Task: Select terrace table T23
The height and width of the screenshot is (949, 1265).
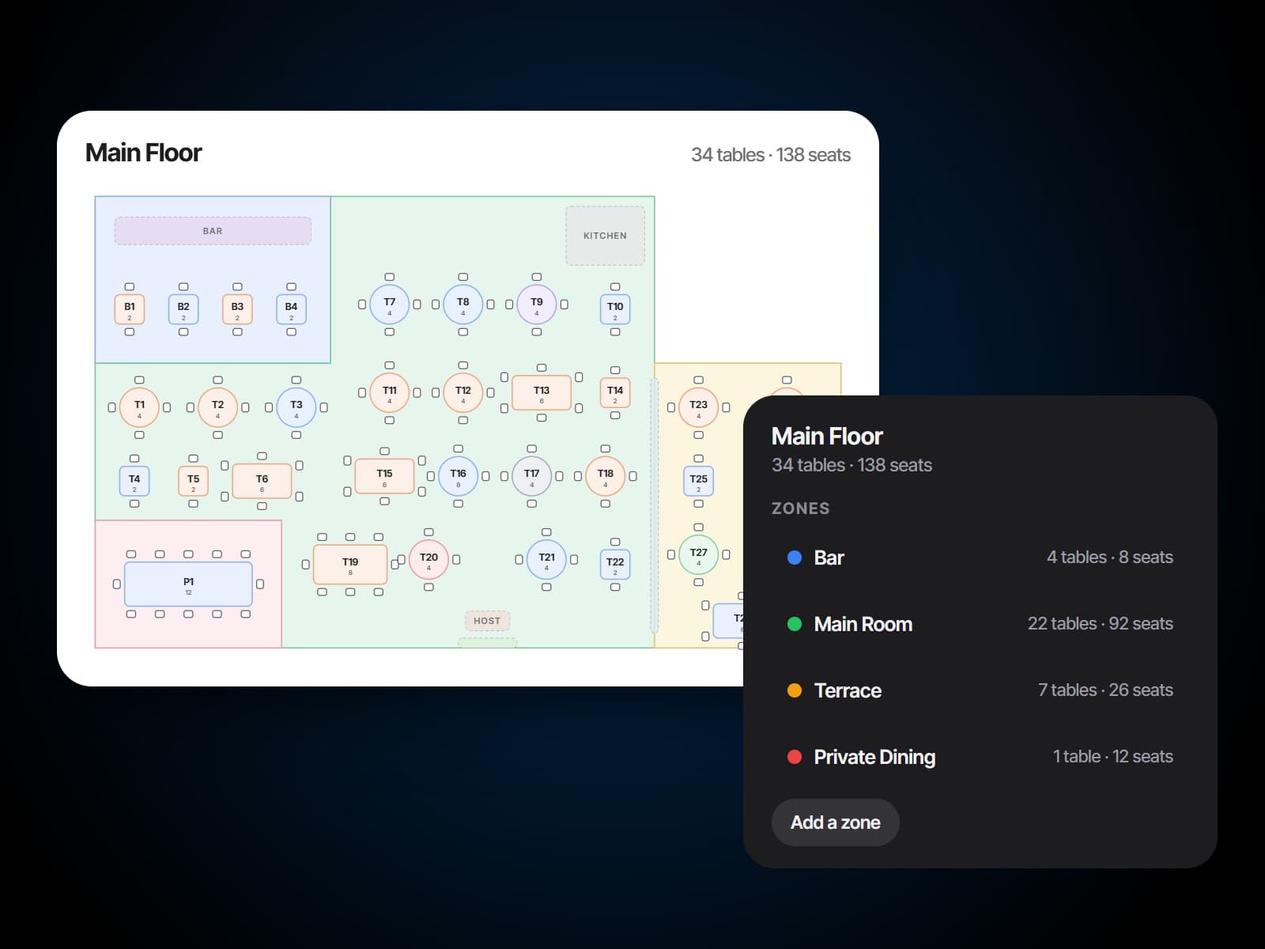Action: [699, 407]
